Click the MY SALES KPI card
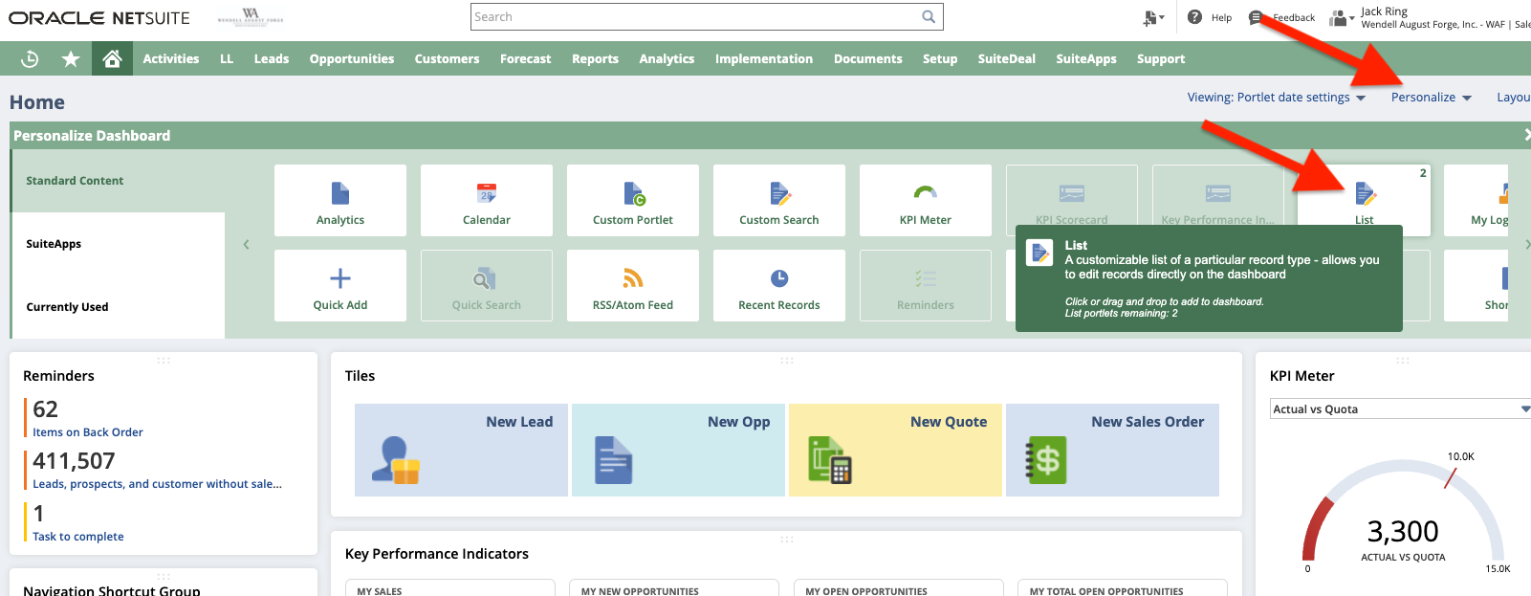This screenshot has height=596, width=1531. coord(449,587)
